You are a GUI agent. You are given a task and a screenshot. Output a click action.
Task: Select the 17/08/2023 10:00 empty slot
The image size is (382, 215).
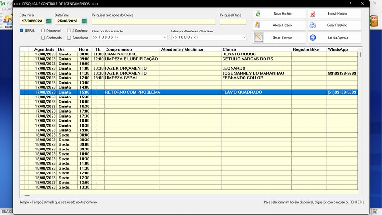coord(189,64)
